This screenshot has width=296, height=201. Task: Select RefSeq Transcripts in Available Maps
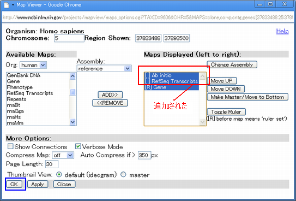[38, 93]
